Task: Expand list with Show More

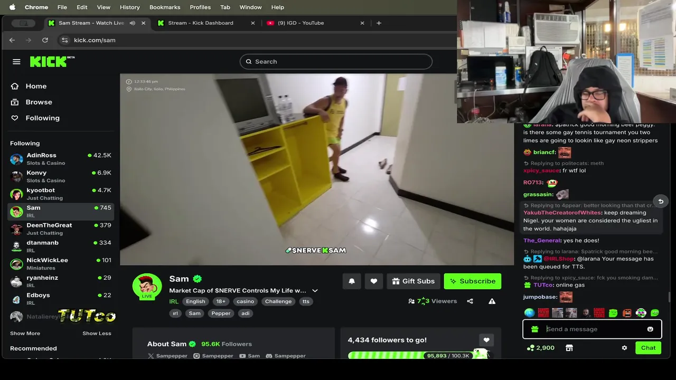Action: coord(25,333)
